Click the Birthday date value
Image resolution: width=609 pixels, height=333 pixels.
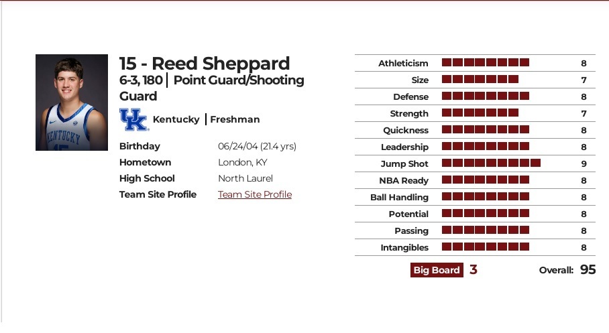257,146
